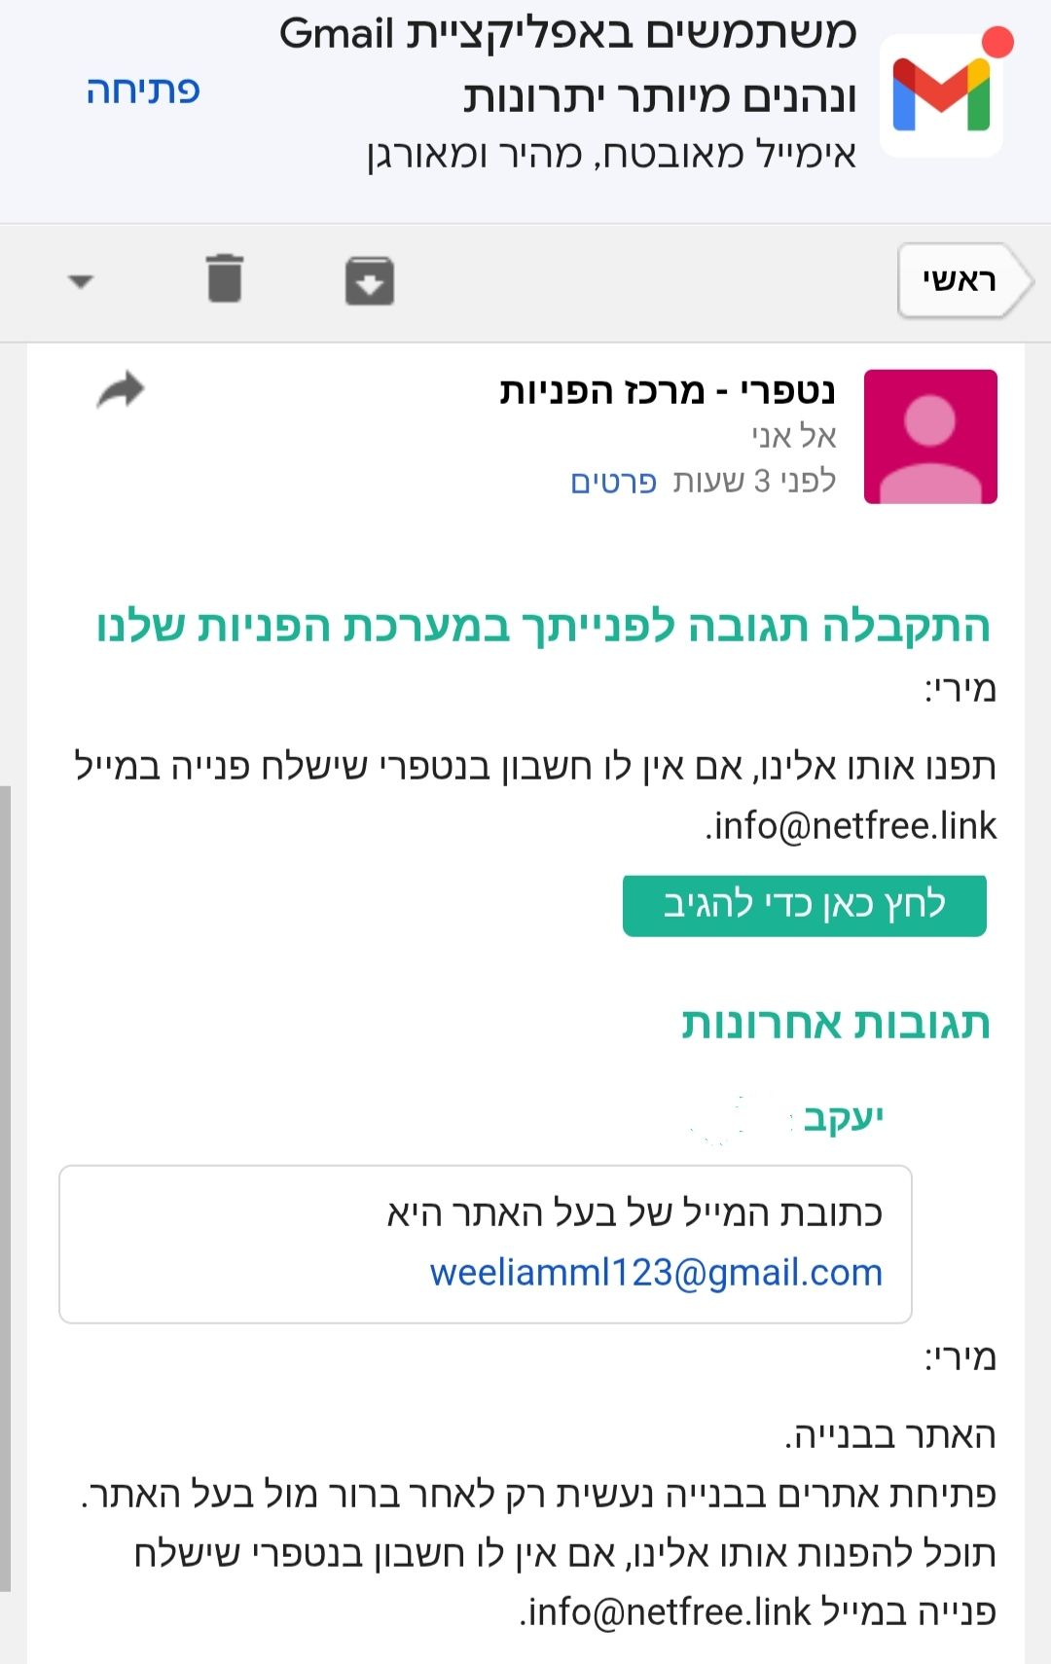Expand the more-options arrow in the toolbar
This screenshot has height=1664, width=1051.
(x=81, y=282)
